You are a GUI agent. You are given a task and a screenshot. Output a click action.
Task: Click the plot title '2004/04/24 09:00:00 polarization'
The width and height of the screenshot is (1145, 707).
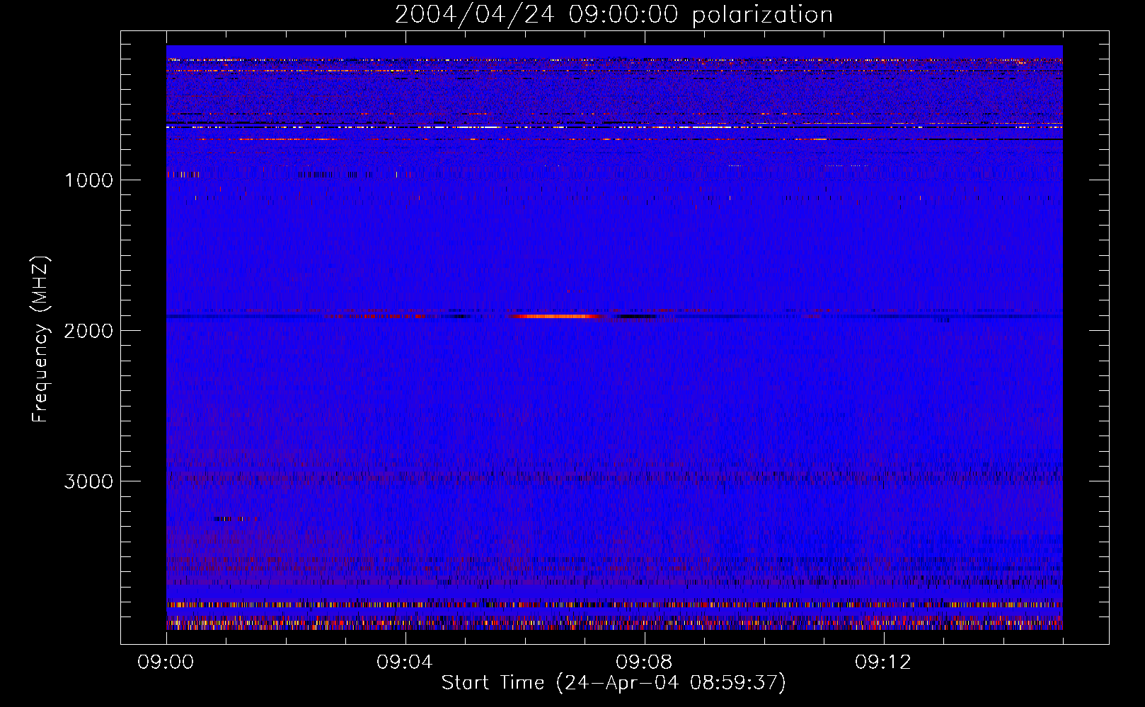pyautogui.click(x=614, y=14)
